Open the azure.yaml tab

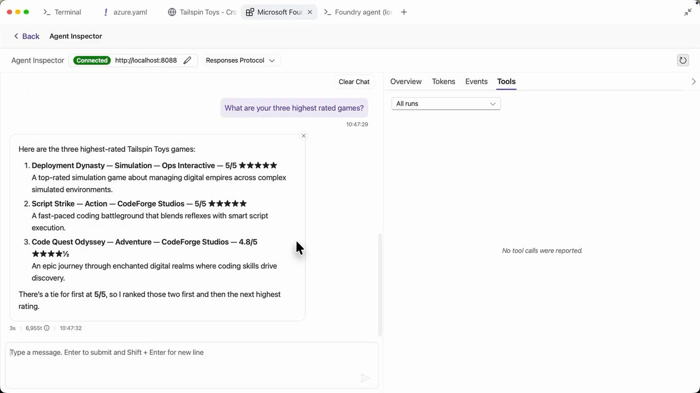125,12
